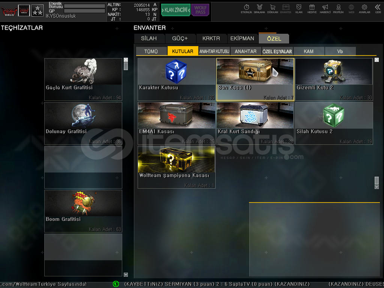Click the Teçhizatlar scrollbar thumb
384x288 pixels.
(x=126, y=66)
